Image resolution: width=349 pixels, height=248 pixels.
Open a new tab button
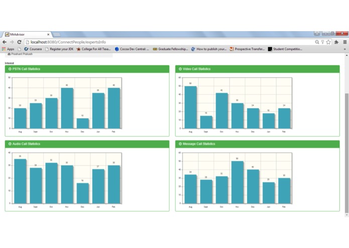(x=57, y=35)
